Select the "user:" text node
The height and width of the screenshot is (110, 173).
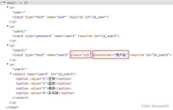[19, 12]
